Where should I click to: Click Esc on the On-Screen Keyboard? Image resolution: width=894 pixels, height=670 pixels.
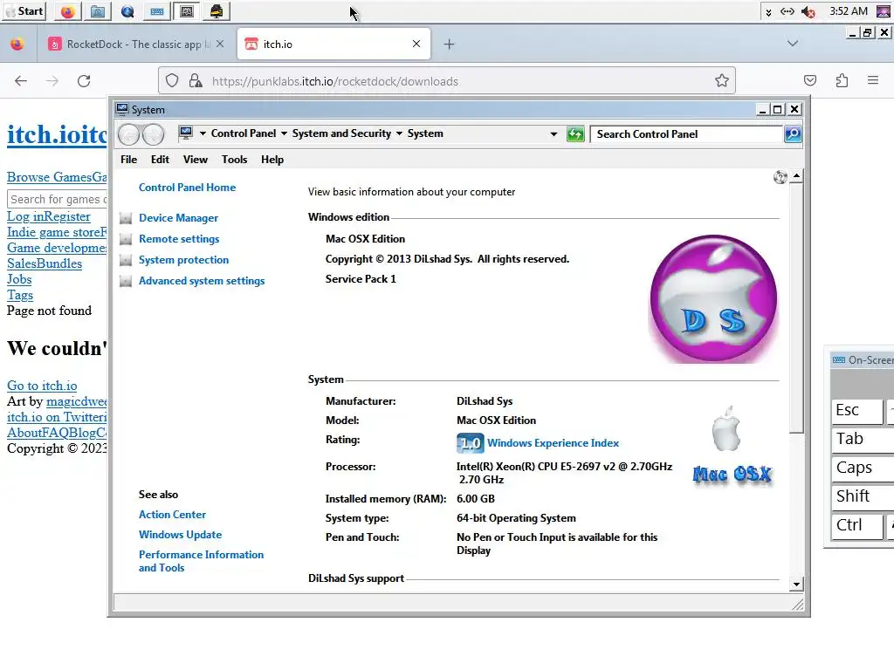click(x=856, y=411)
